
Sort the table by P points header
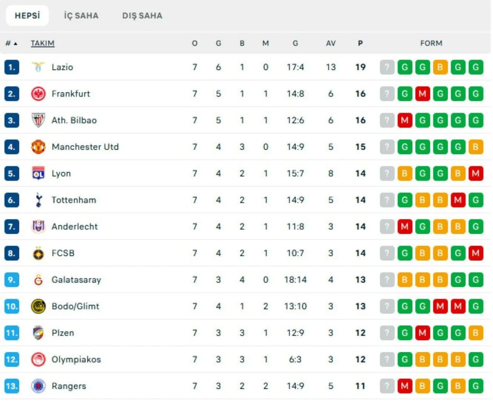tap(360, 43)
